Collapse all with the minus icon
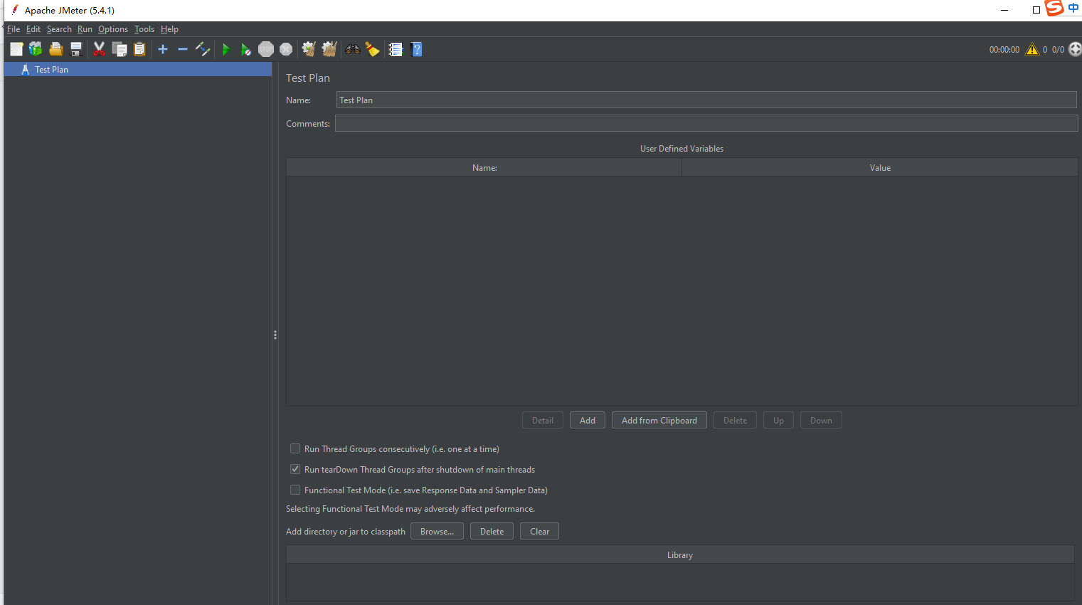This screenshot has height=605, width=1082. [x=183, y=49]
